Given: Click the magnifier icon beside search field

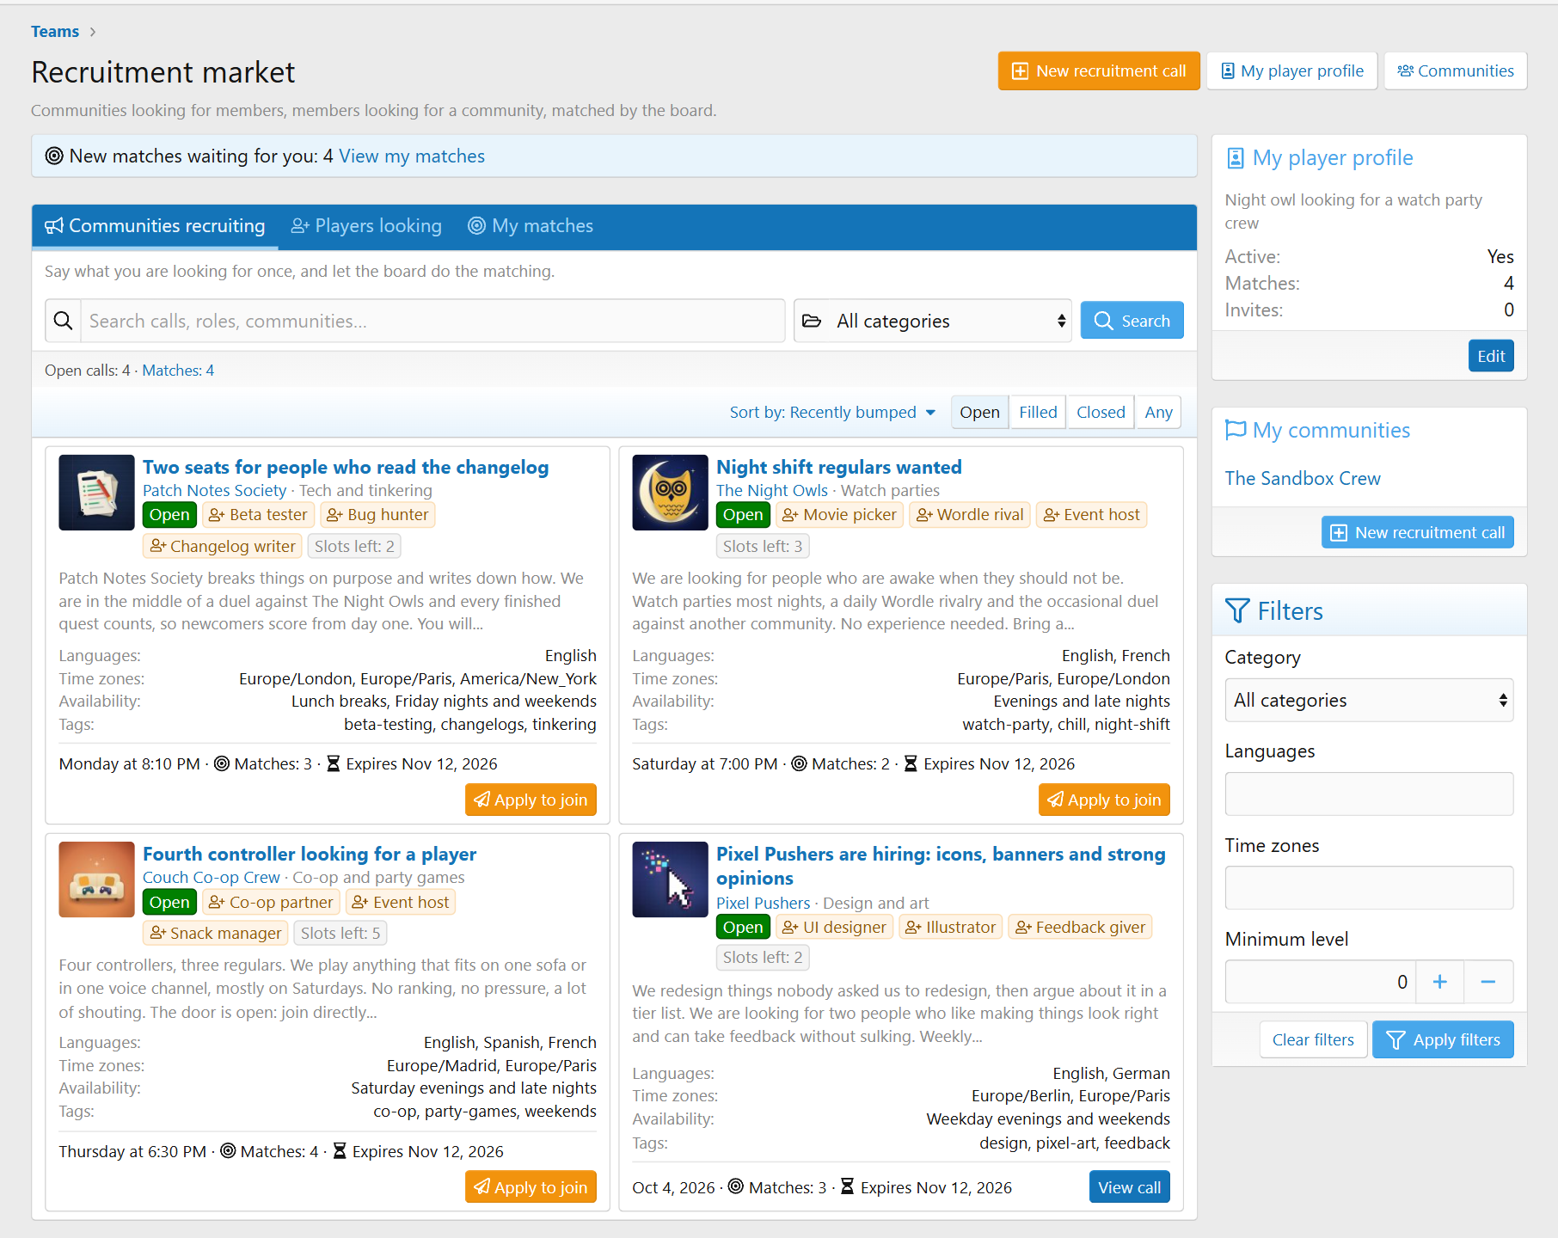Looking at the screenshot, I should [x=63, y=321].
